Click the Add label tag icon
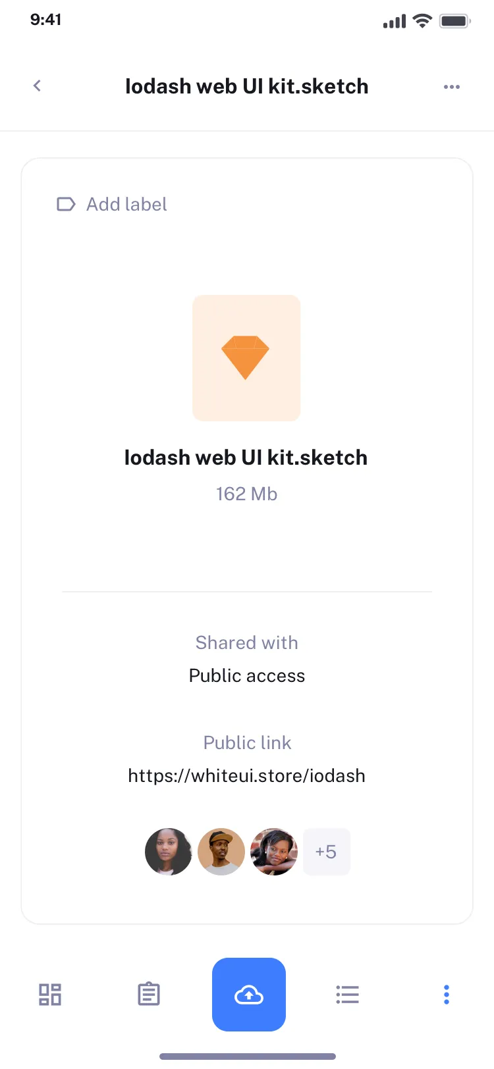Image resolution: width=494 pixels, height=1069 pixels. [x=65, y=204]
